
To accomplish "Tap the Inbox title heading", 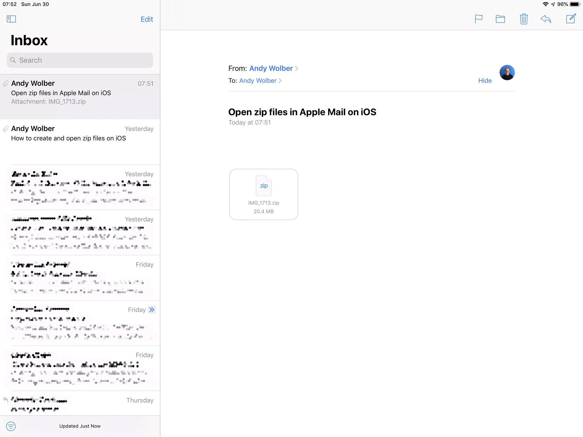I will (x=29, y=40).
